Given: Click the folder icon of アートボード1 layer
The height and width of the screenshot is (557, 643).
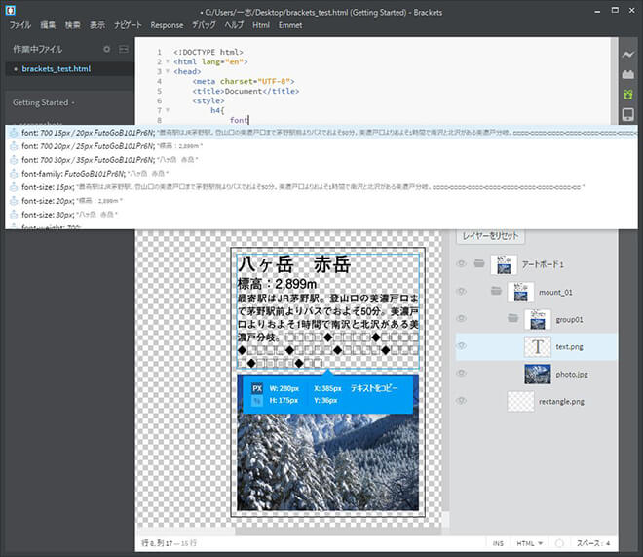Looking at the screenshot, I should [479, 263].
